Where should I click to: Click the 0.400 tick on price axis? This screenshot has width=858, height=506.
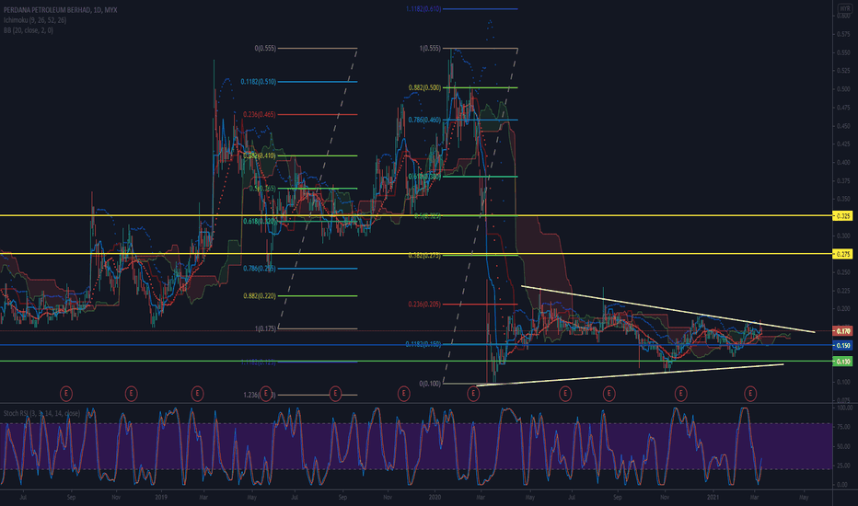843,162
